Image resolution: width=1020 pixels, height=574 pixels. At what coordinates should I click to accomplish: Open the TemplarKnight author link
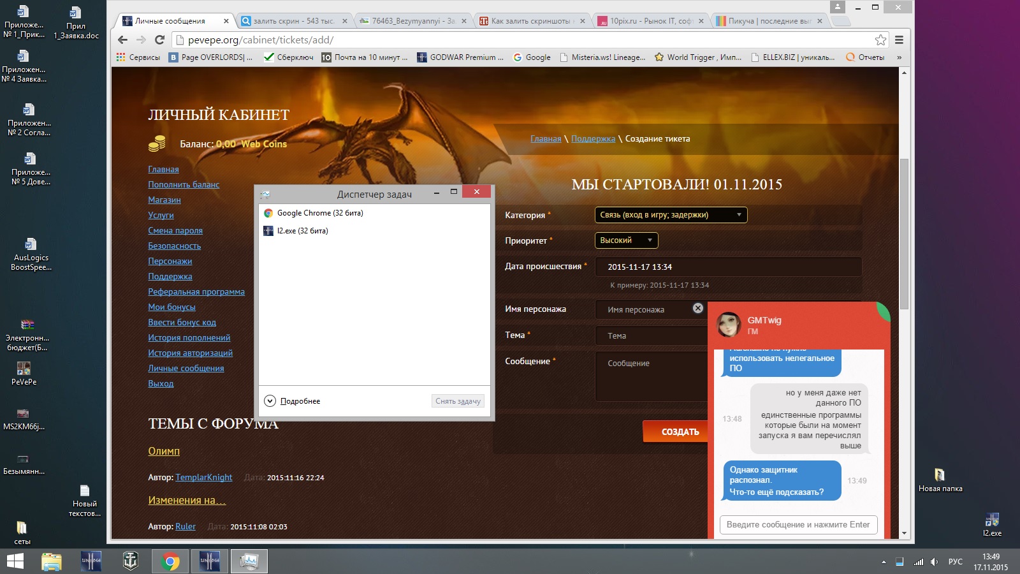[204, 477]
